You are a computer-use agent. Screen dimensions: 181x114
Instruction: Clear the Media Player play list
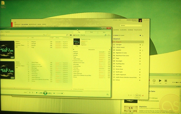click(83, 35)
